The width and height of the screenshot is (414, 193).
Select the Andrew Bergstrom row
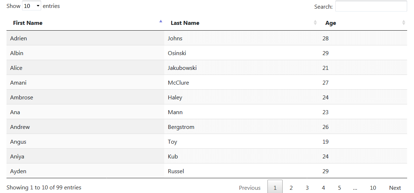coord(207,127)
